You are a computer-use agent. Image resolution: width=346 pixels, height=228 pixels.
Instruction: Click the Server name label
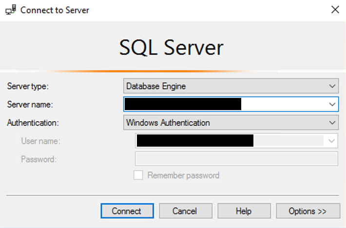pos(30,105)
